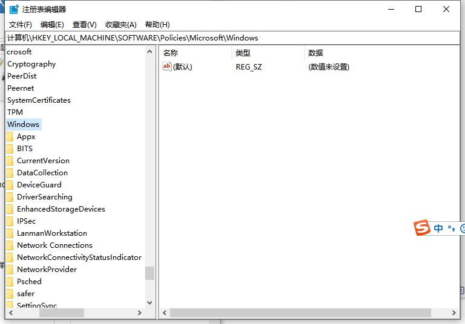Click the 类型 column header
Screen dimensions: 465x324
point(243,53)
